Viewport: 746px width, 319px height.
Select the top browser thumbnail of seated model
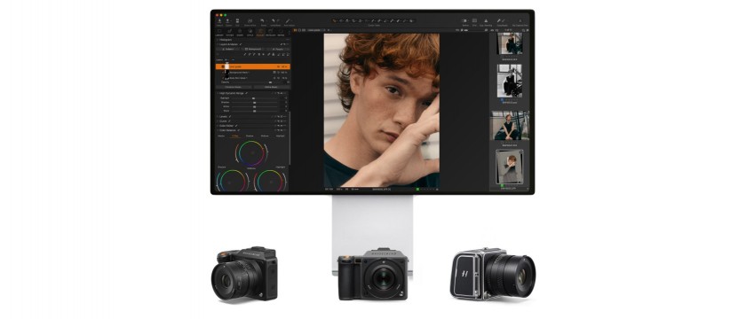pyautogui.click(x=510, y=43)
